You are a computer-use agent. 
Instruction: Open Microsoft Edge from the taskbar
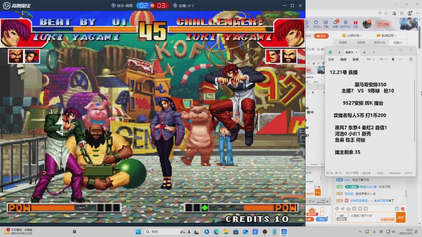216,232
